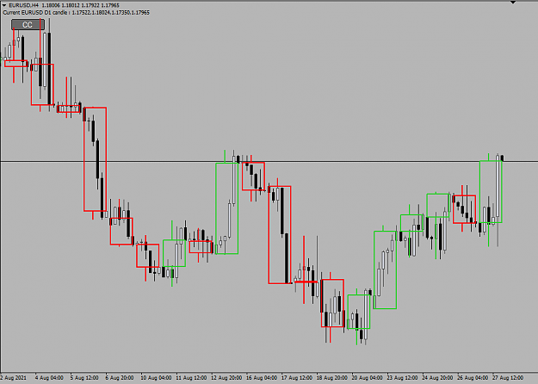Screen dimensions: 538x384
Task: Select the tall red daily box near 5 Aug 12:00
Action: pyautogui.click(x=95, y=159)
